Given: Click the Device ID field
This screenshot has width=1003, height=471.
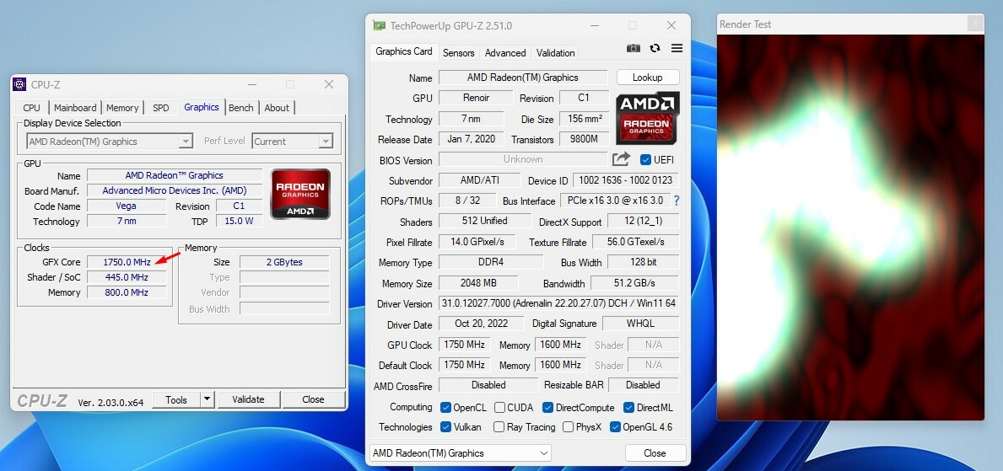Looking at the screenshot, I should (626, 181).
